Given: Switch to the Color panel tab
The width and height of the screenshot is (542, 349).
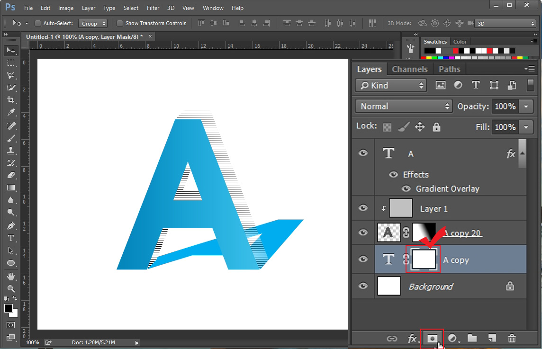Looking at the screenshot, I should click(460, 42).
